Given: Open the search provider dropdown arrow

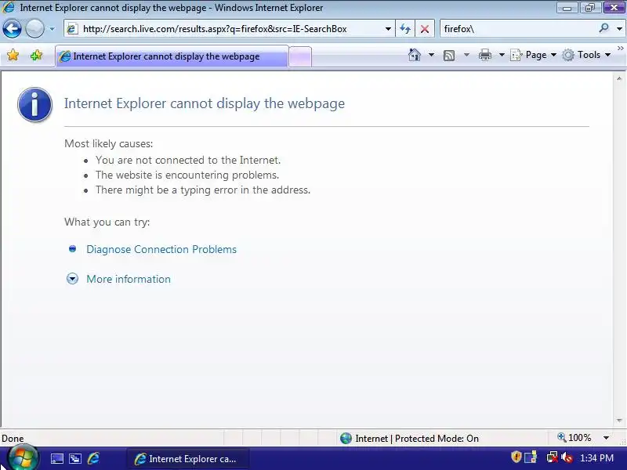Looking at the screenshot, I should [x=619, y=29].
